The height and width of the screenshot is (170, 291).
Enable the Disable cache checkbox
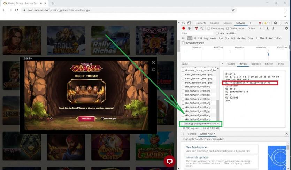(227, 28)
